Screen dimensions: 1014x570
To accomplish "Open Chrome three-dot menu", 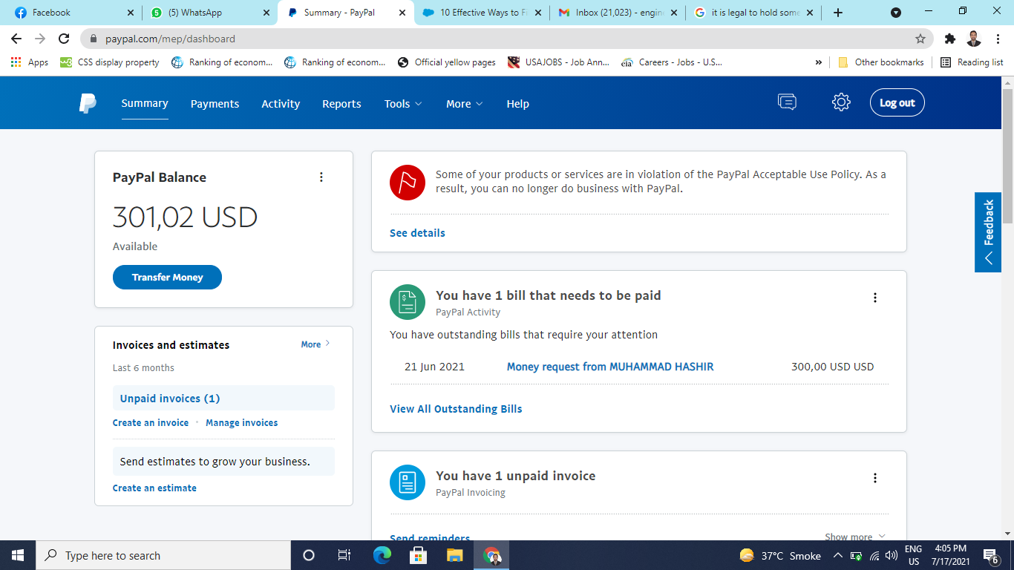I will pyautogui.click(x=998, y=39).
